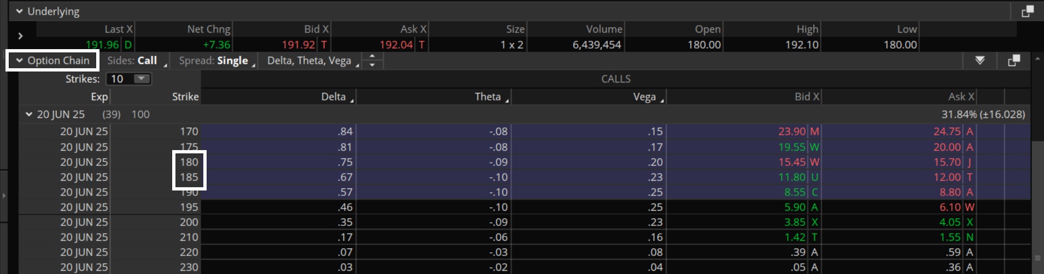Click the 230 strike call bid .05
The image size is (1044, 274).
[x=798, y=267]
